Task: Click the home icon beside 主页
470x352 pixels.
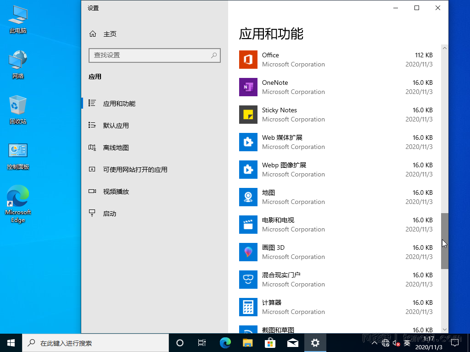Action: (x=93, y=34)
